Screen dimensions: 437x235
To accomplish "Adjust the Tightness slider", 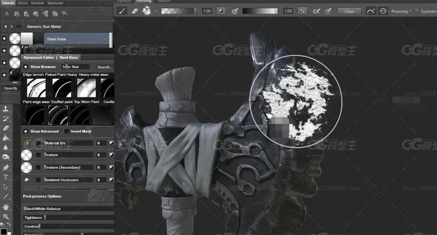I will [x=68, y=218].
